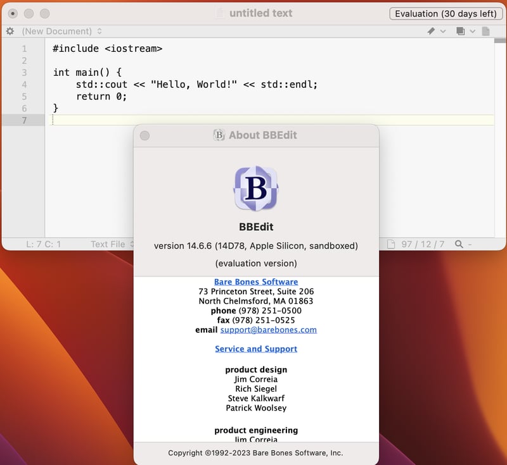This screenshot has height=465, width=507.
Task: Click the large BBEdit application logo
Action: point(256,189)
